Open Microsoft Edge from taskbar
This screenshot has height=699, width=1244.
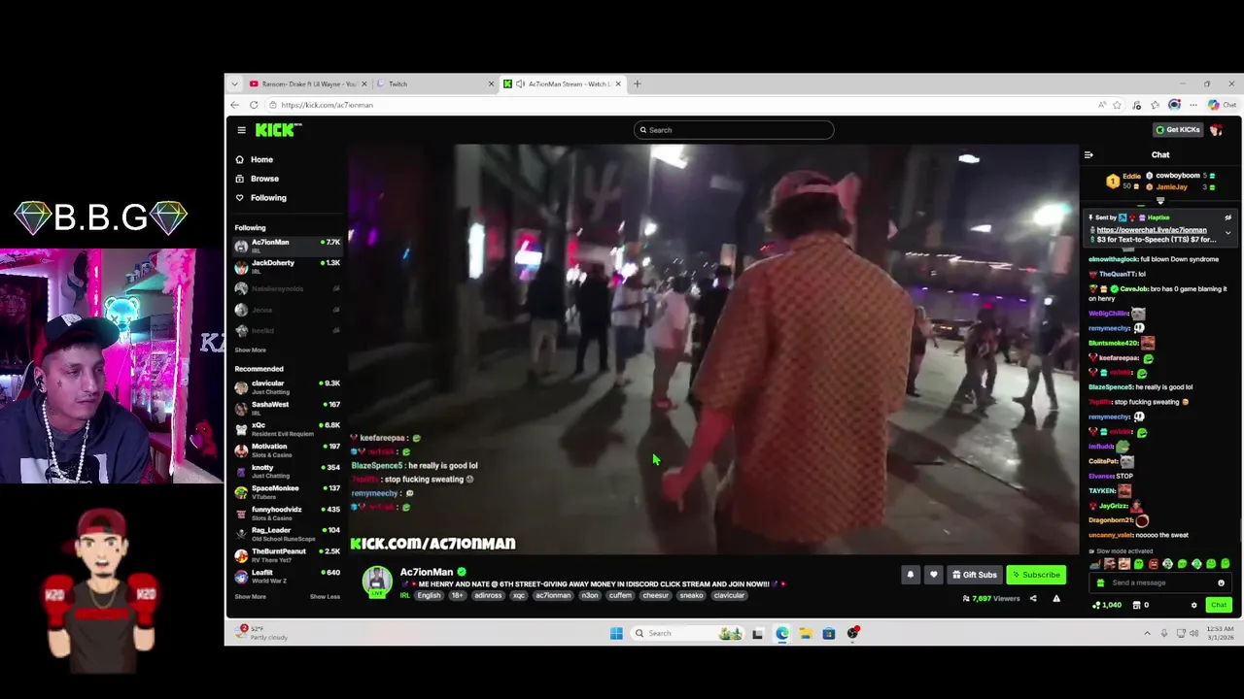tap(781, 634)
